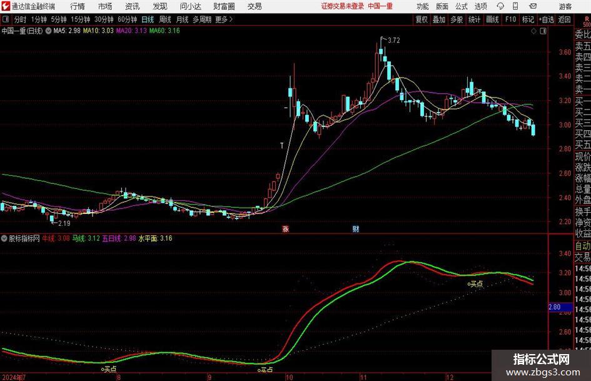Open the 财富圈 menu
The width and height of the screenshot is (591, 381).
click(x=224, y=6)
